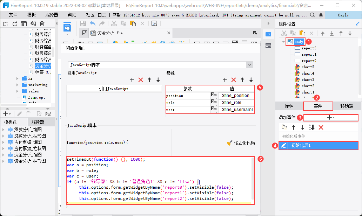Move event down in event toolbar

point(302,127)
